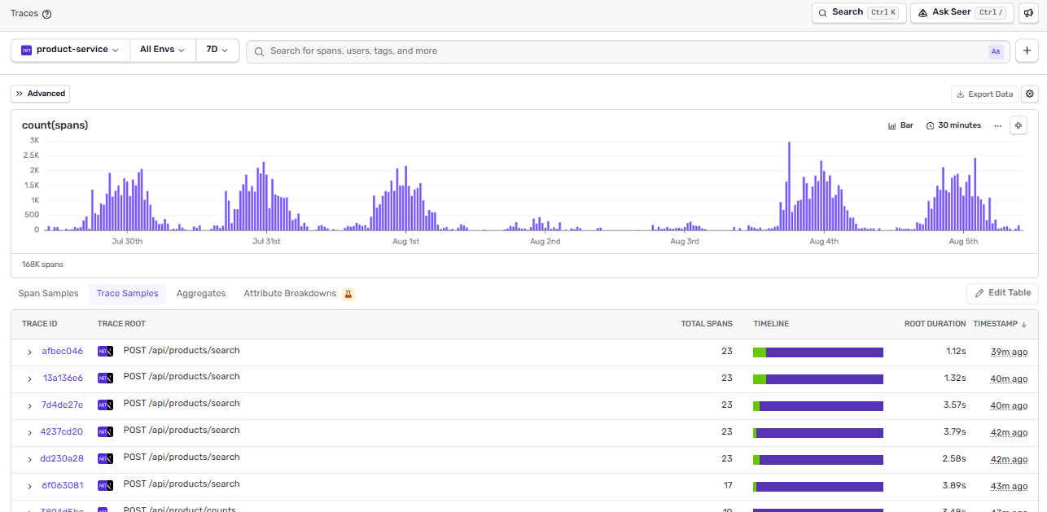Click the chart top-right corner icon button

pyautogui.click(x=1019, y=125)
